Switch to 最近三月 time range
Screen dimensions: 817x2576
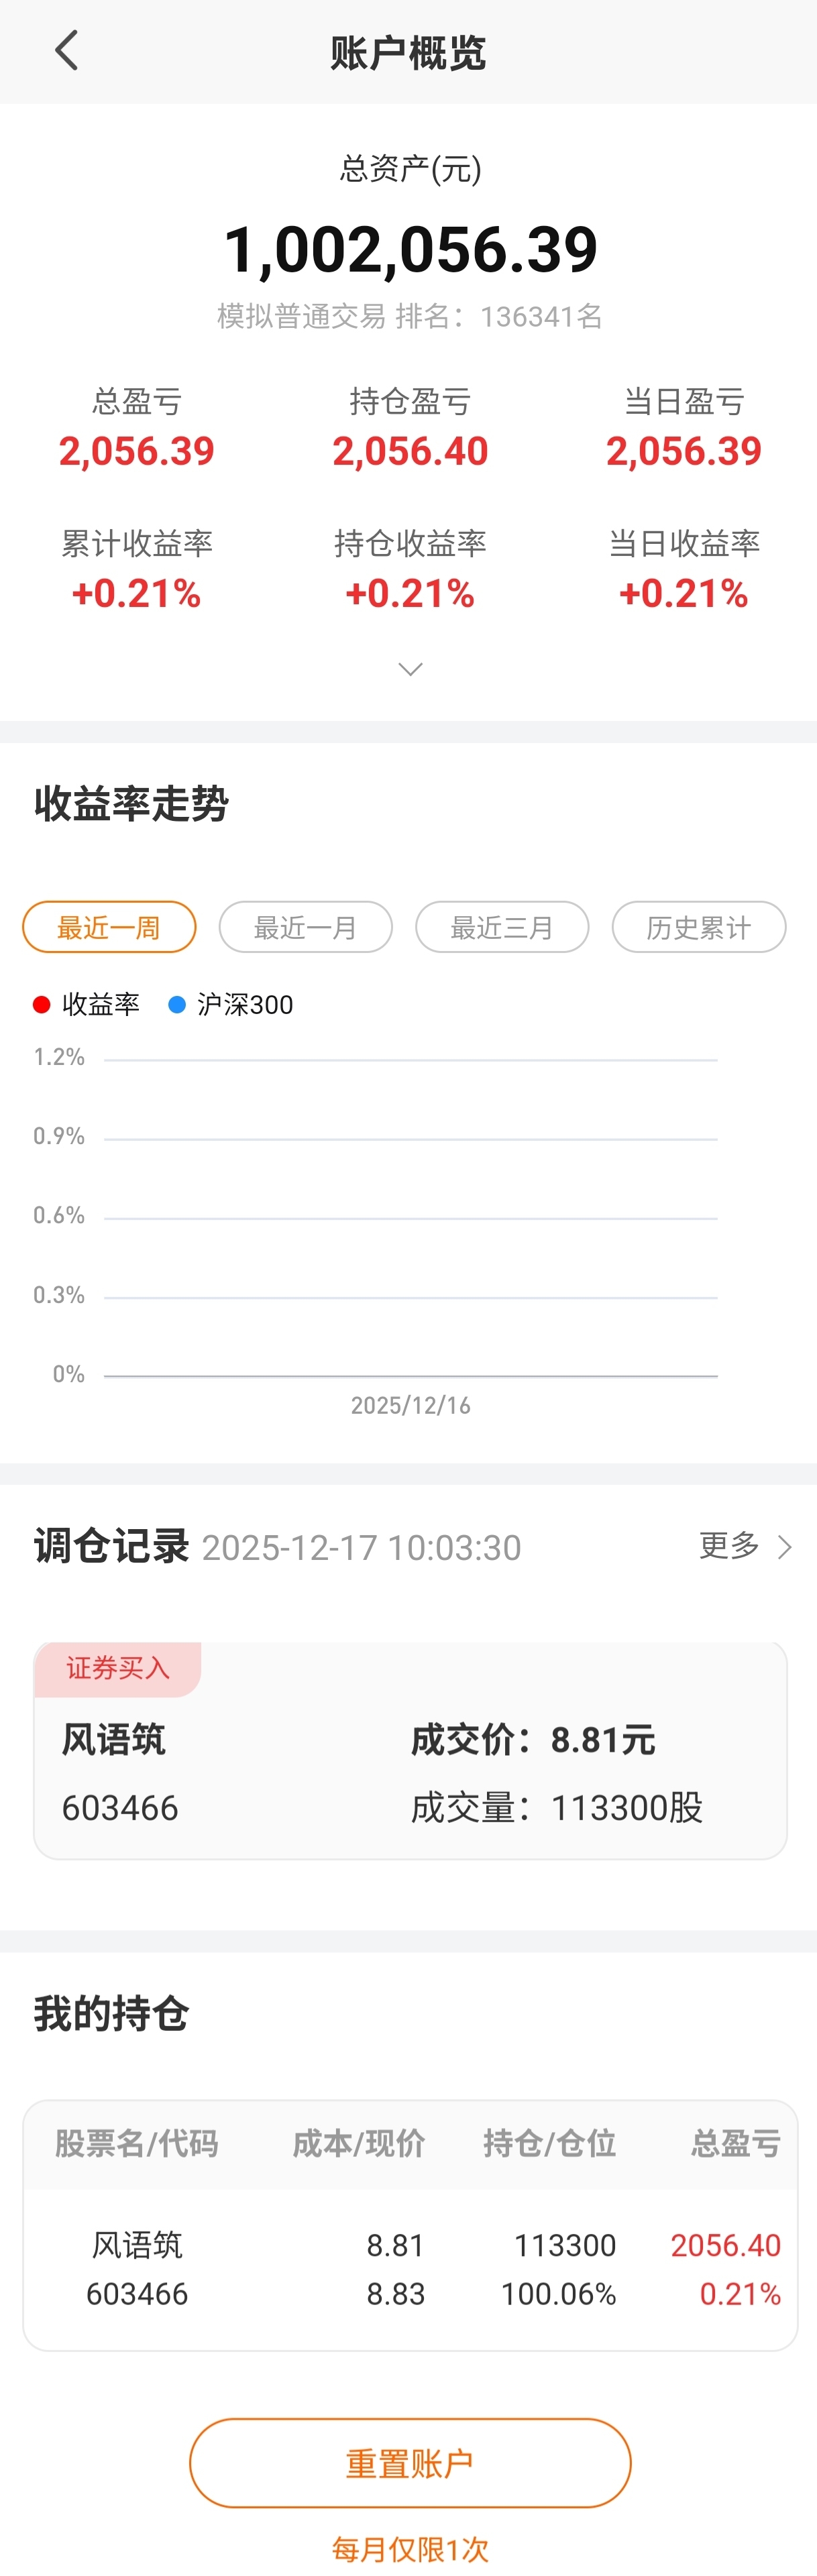502,927
